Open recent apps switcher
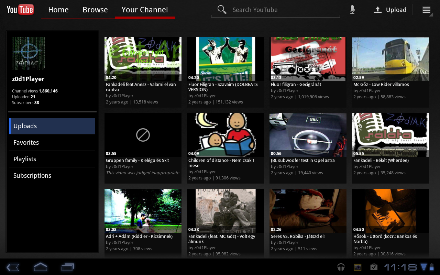Screen dimensions: 440x275 pyautogui.click(x=68, y=267)
